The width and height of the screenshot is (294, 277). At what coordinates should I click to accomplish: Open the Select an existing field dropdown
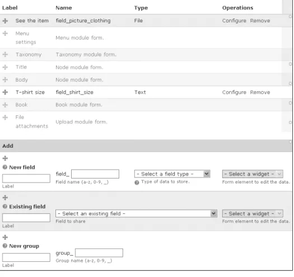(x=136, y=213)
